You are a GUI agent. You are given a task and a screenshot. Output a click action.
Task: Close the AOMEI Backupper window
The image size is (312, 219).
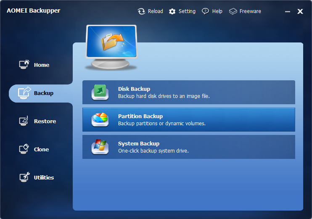click(300, 11)
